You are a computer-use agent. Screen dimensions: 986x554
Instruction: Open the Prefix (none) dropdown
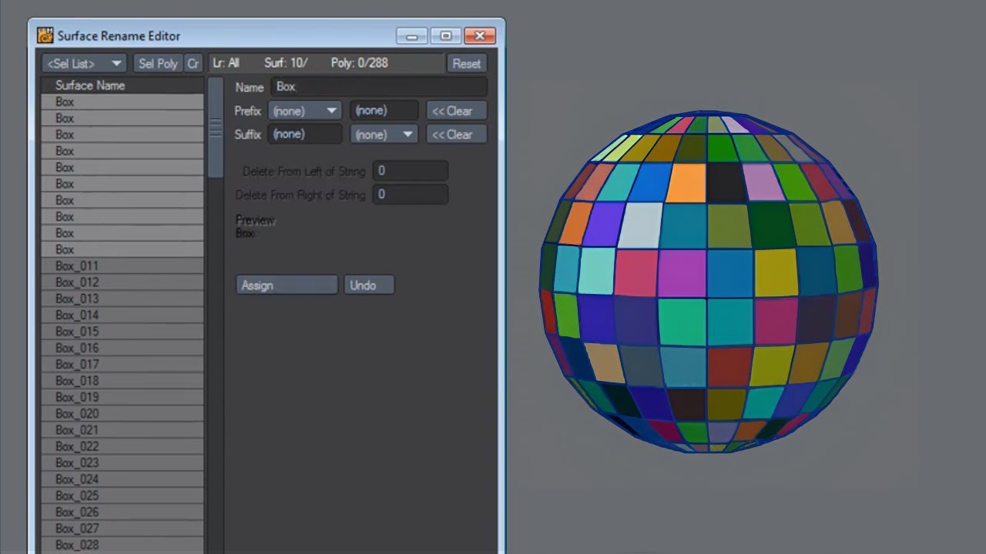pos(305,111)
